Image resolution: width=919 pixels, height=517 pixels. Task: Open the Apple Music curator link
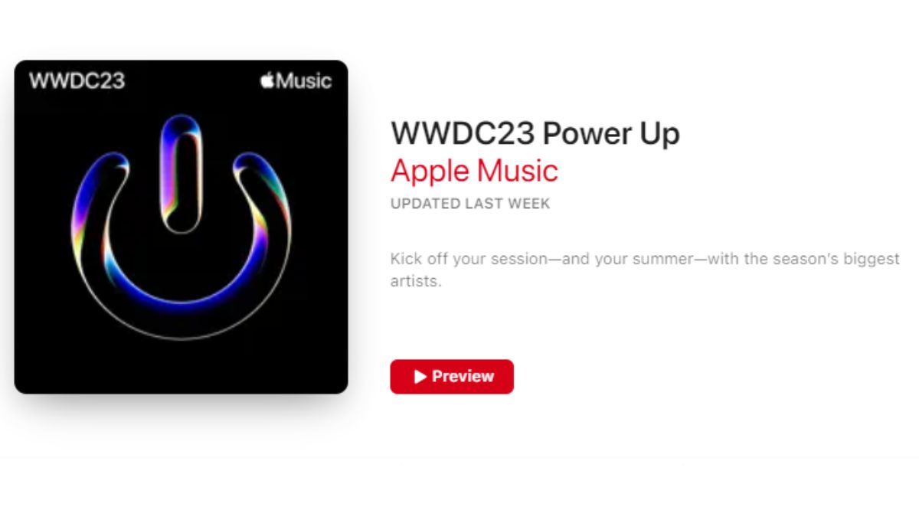[474, 171]
